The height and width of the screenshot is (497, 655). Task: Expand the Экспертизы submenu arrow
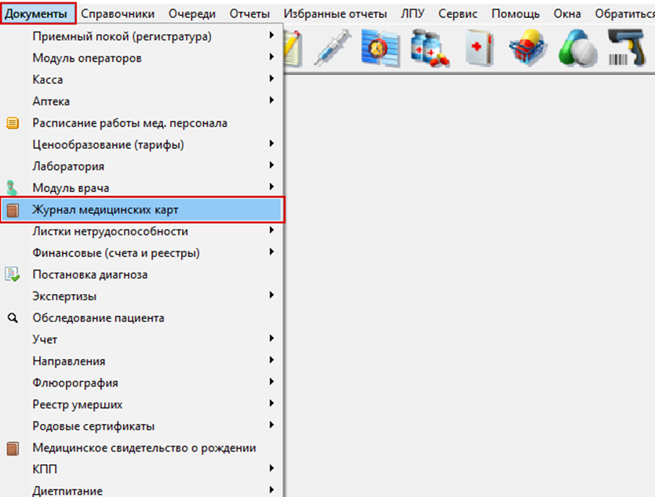271,295
